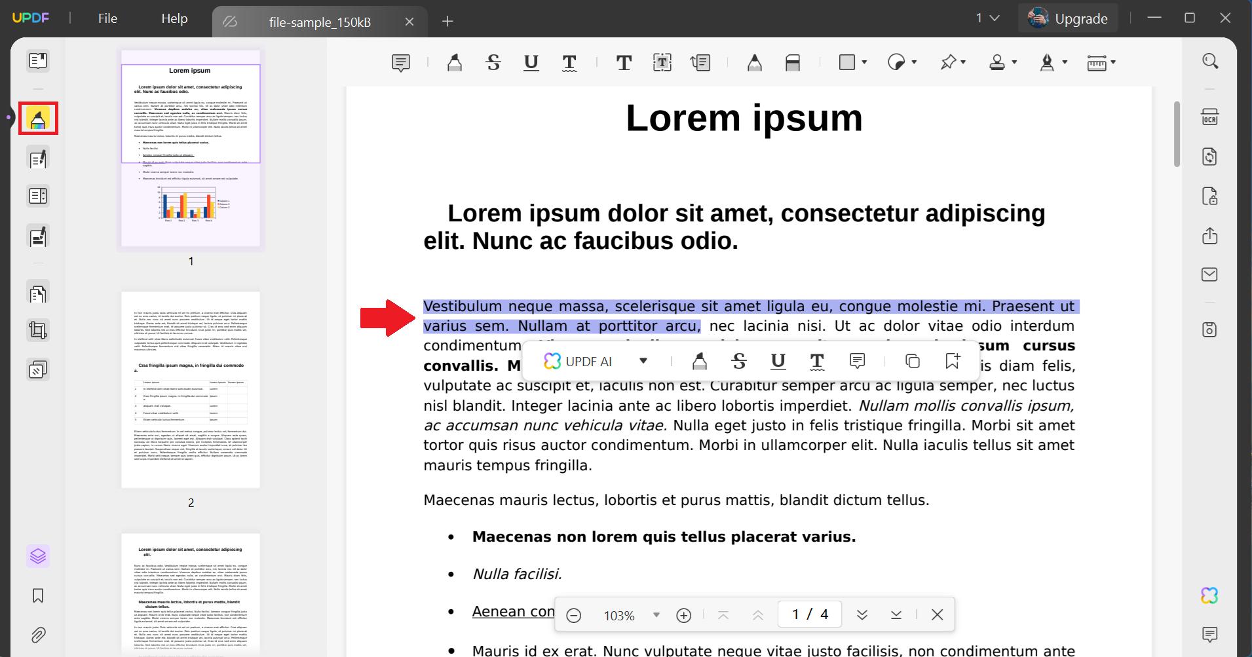Select the eraser tool
The image size is (1252, 657).
793,62
